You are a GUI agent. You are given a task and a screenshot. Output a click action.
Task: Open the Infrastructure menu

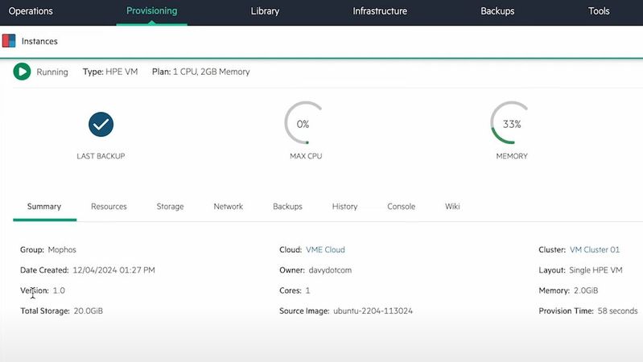pyautogui.click(x=380, y=11)
